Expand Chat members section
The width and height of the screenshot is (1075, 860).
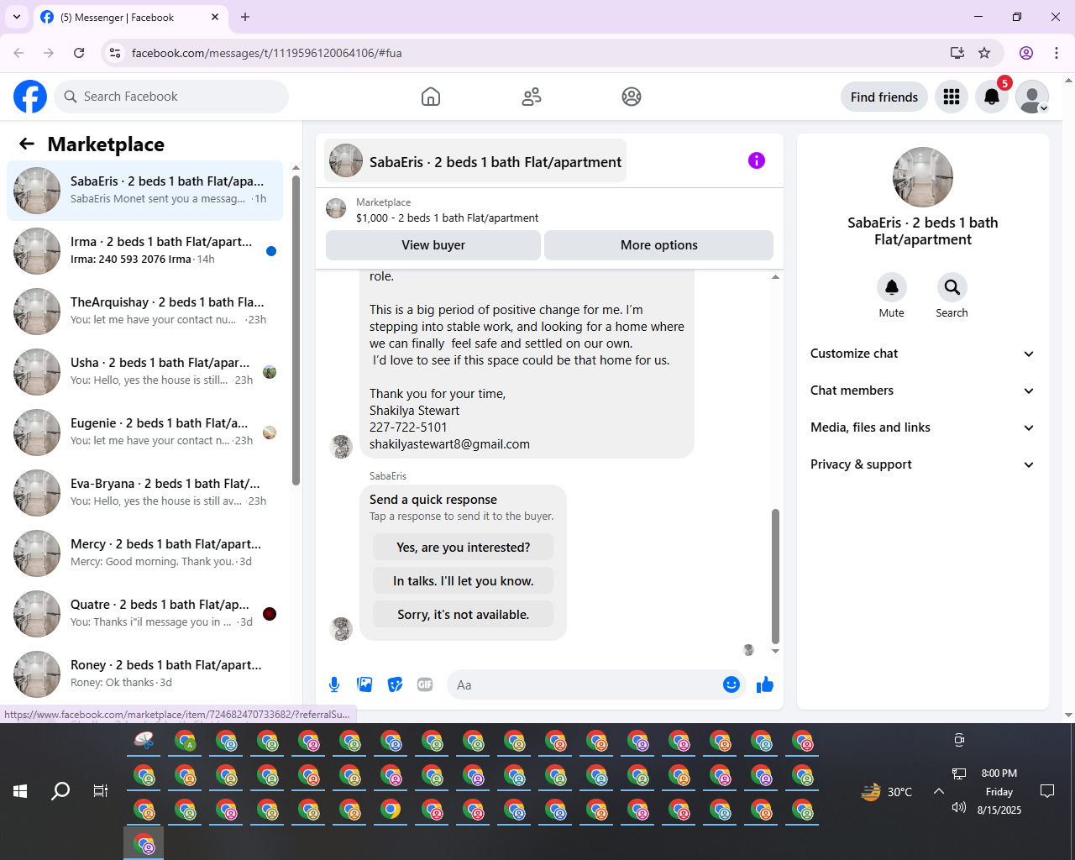[922, 391]
